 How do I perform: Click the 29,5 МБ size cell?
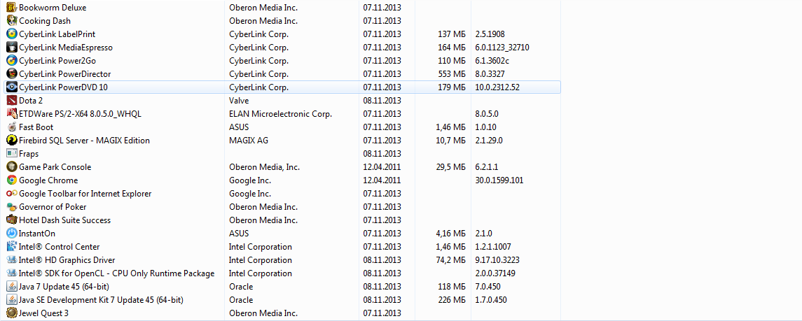(450, 167)
